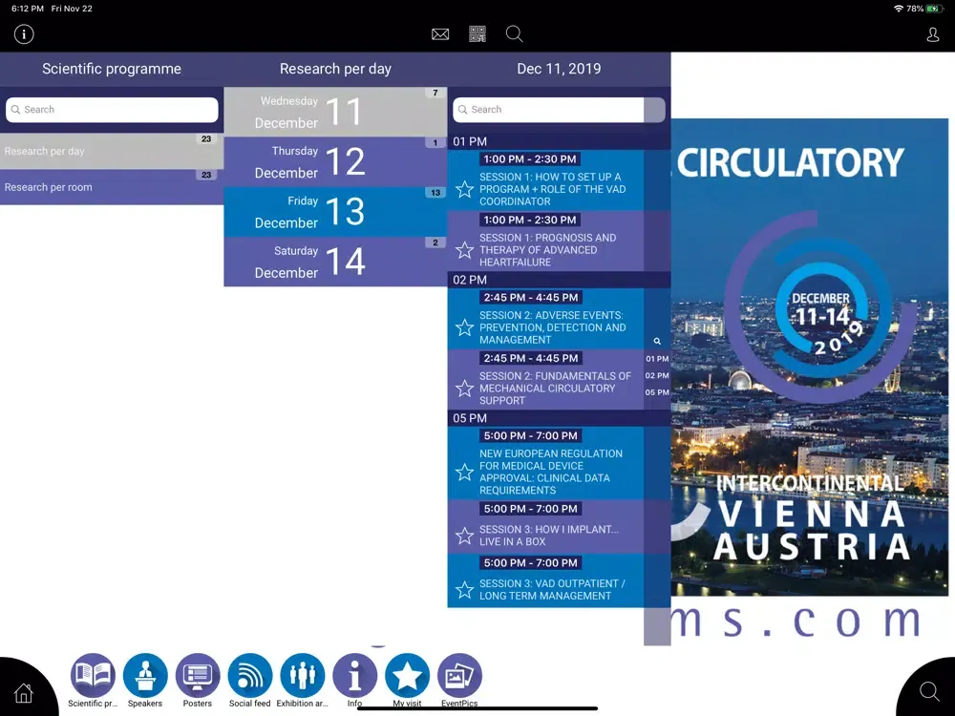This screenshot has height=716, width=955.
Task: Favorite 'How to set up a program' session
Action: 465,189
